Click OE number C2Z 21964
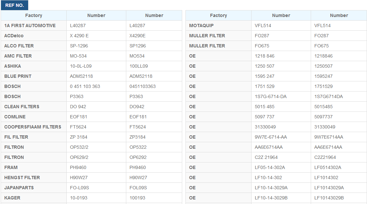The image size is (367, 204). click(x=266, y=157)
